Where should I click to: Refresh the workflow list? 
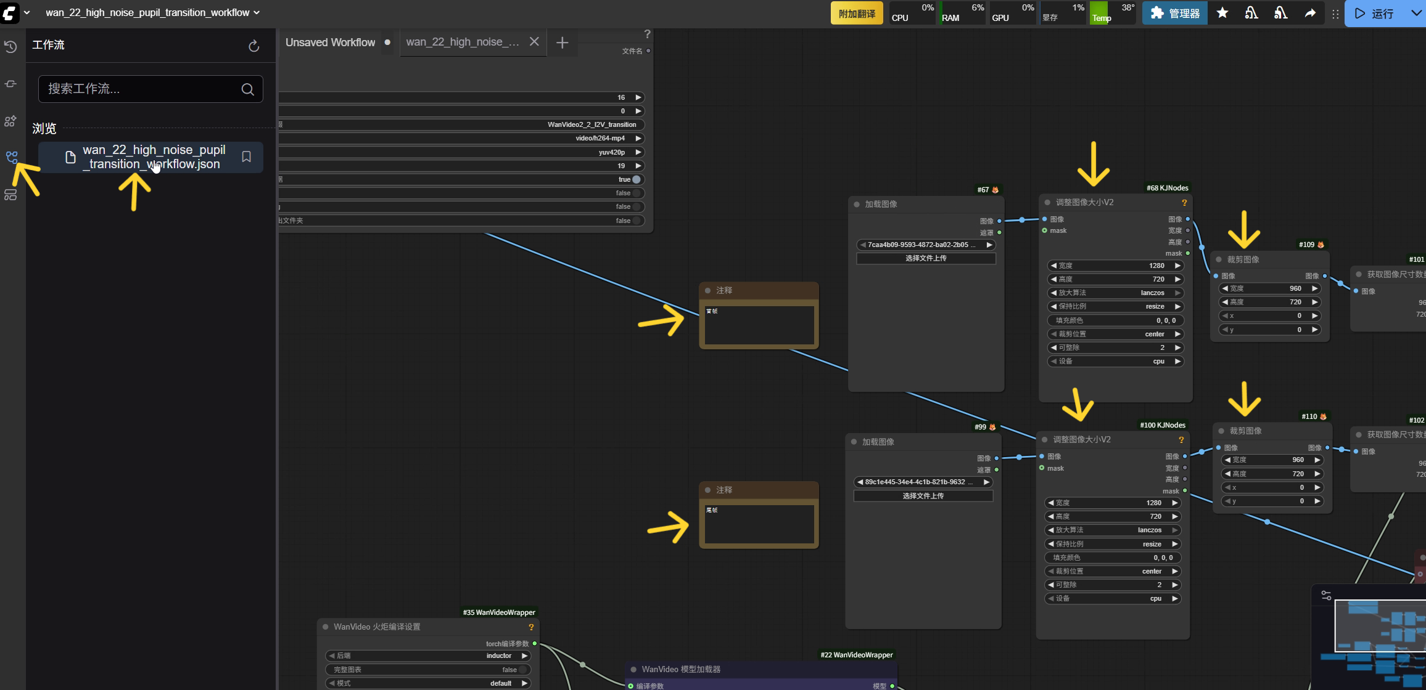pos(253,46)
